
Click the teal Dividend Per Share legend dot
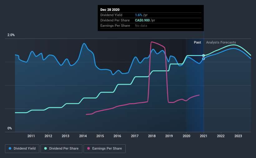46,148
